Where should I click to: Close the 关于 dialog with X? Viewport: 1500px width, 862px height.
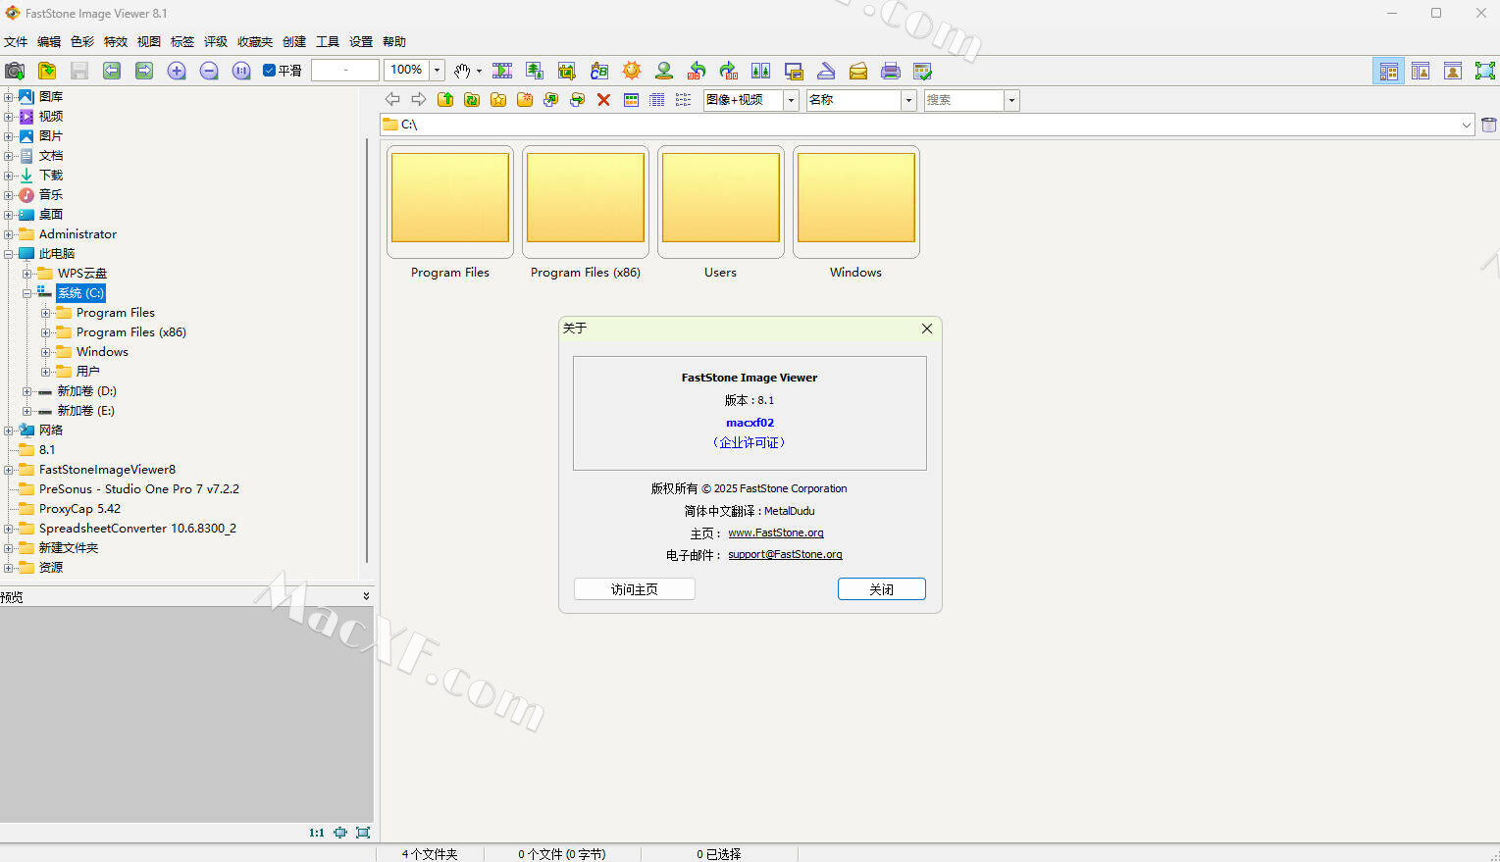[x=927, y=329]
